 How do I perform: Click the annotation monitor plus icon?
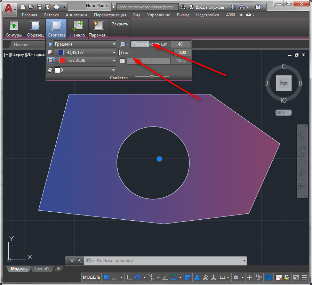[x=250, y=277]
